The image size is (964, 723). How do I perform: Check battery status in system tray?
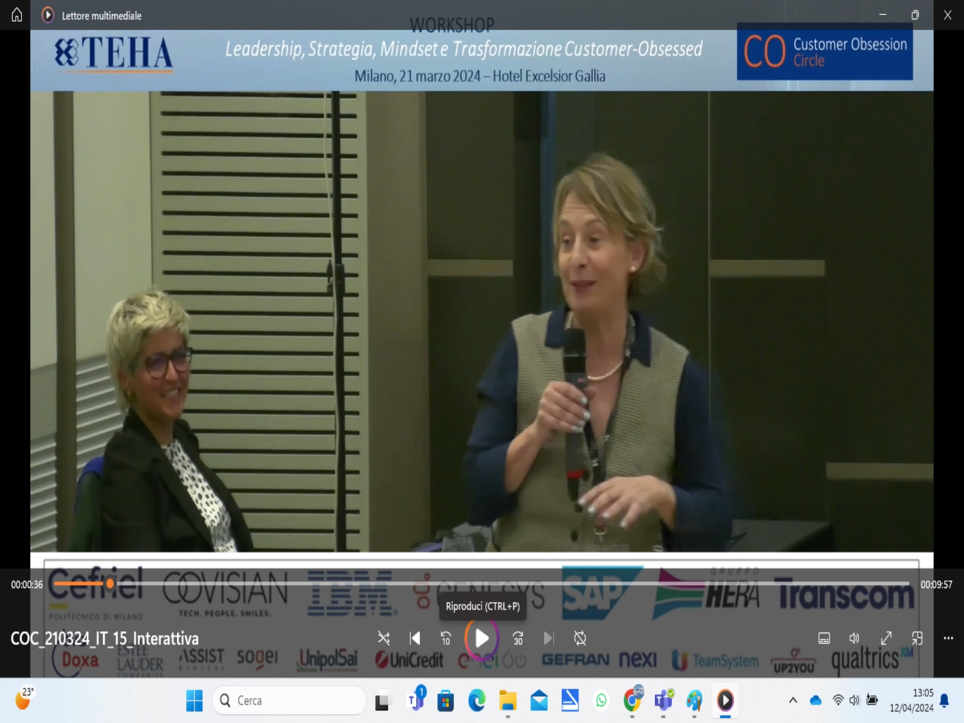872,700
